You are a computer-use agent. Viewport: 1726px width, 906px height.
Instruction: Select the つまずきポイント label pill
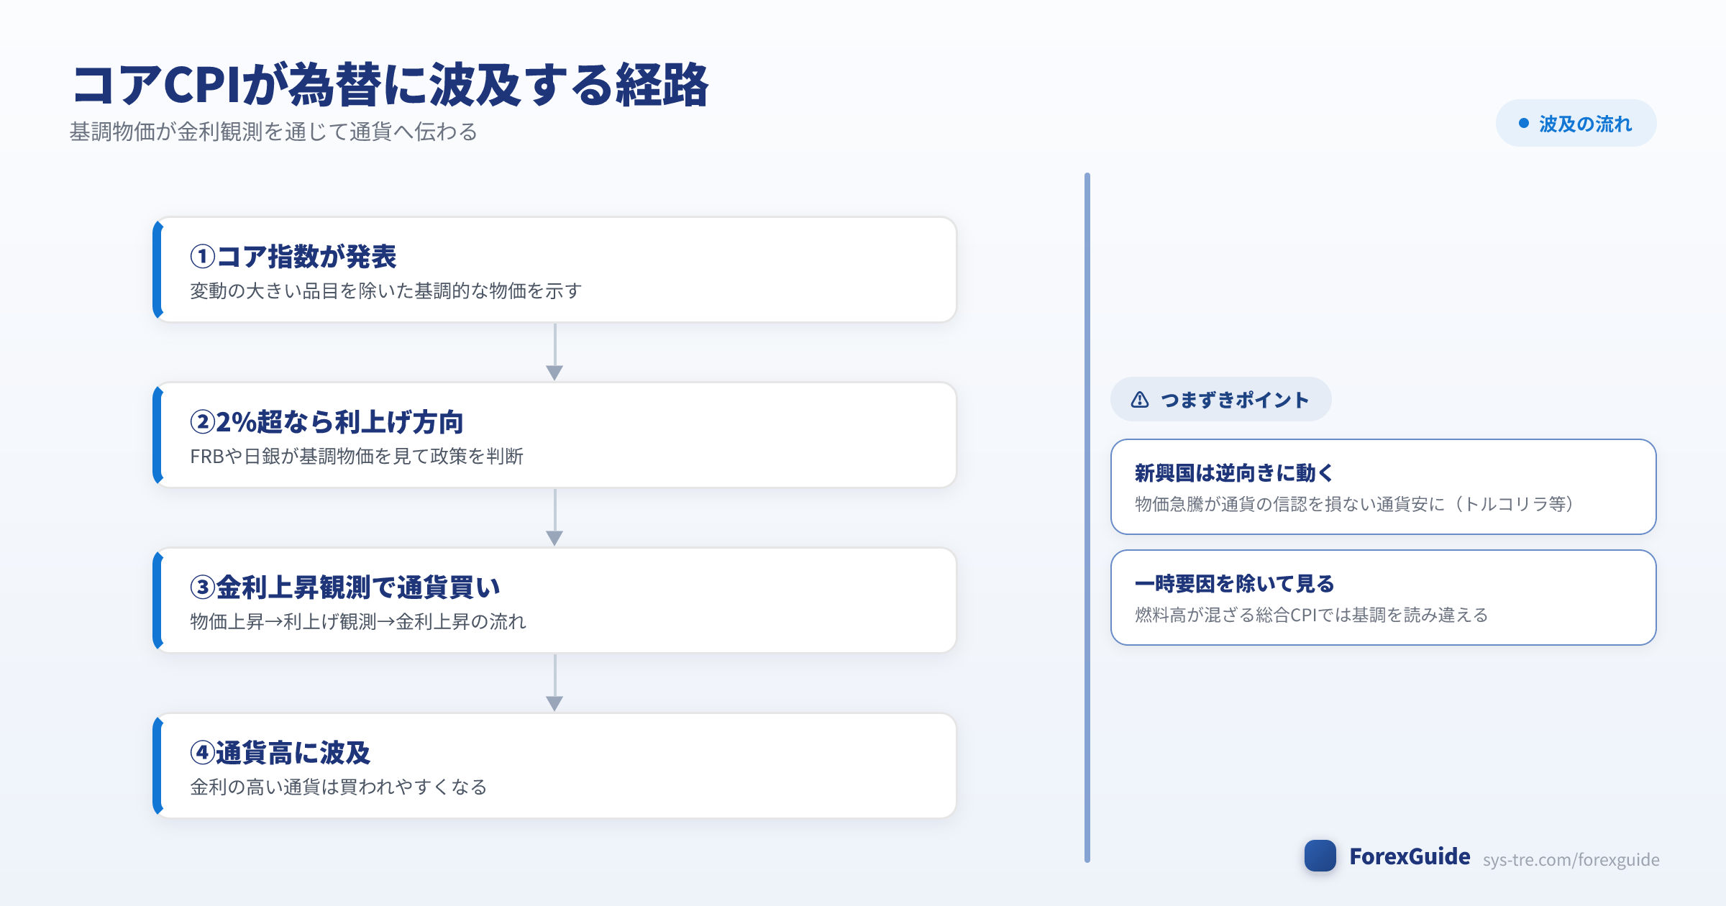pyautogui.click(x=1220, y=399)
